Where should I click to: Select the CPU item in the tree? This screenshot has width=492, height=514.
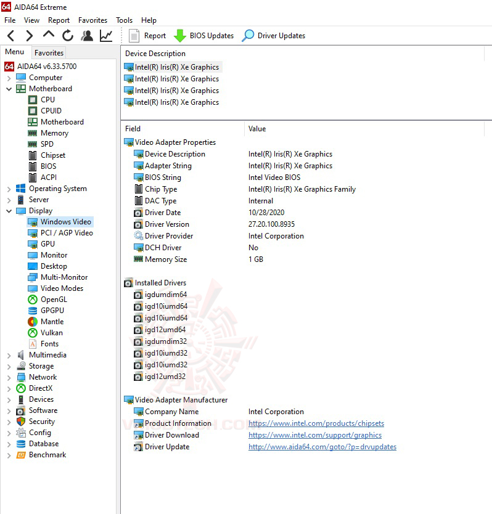pyautogui.click(x=47, y=100)
